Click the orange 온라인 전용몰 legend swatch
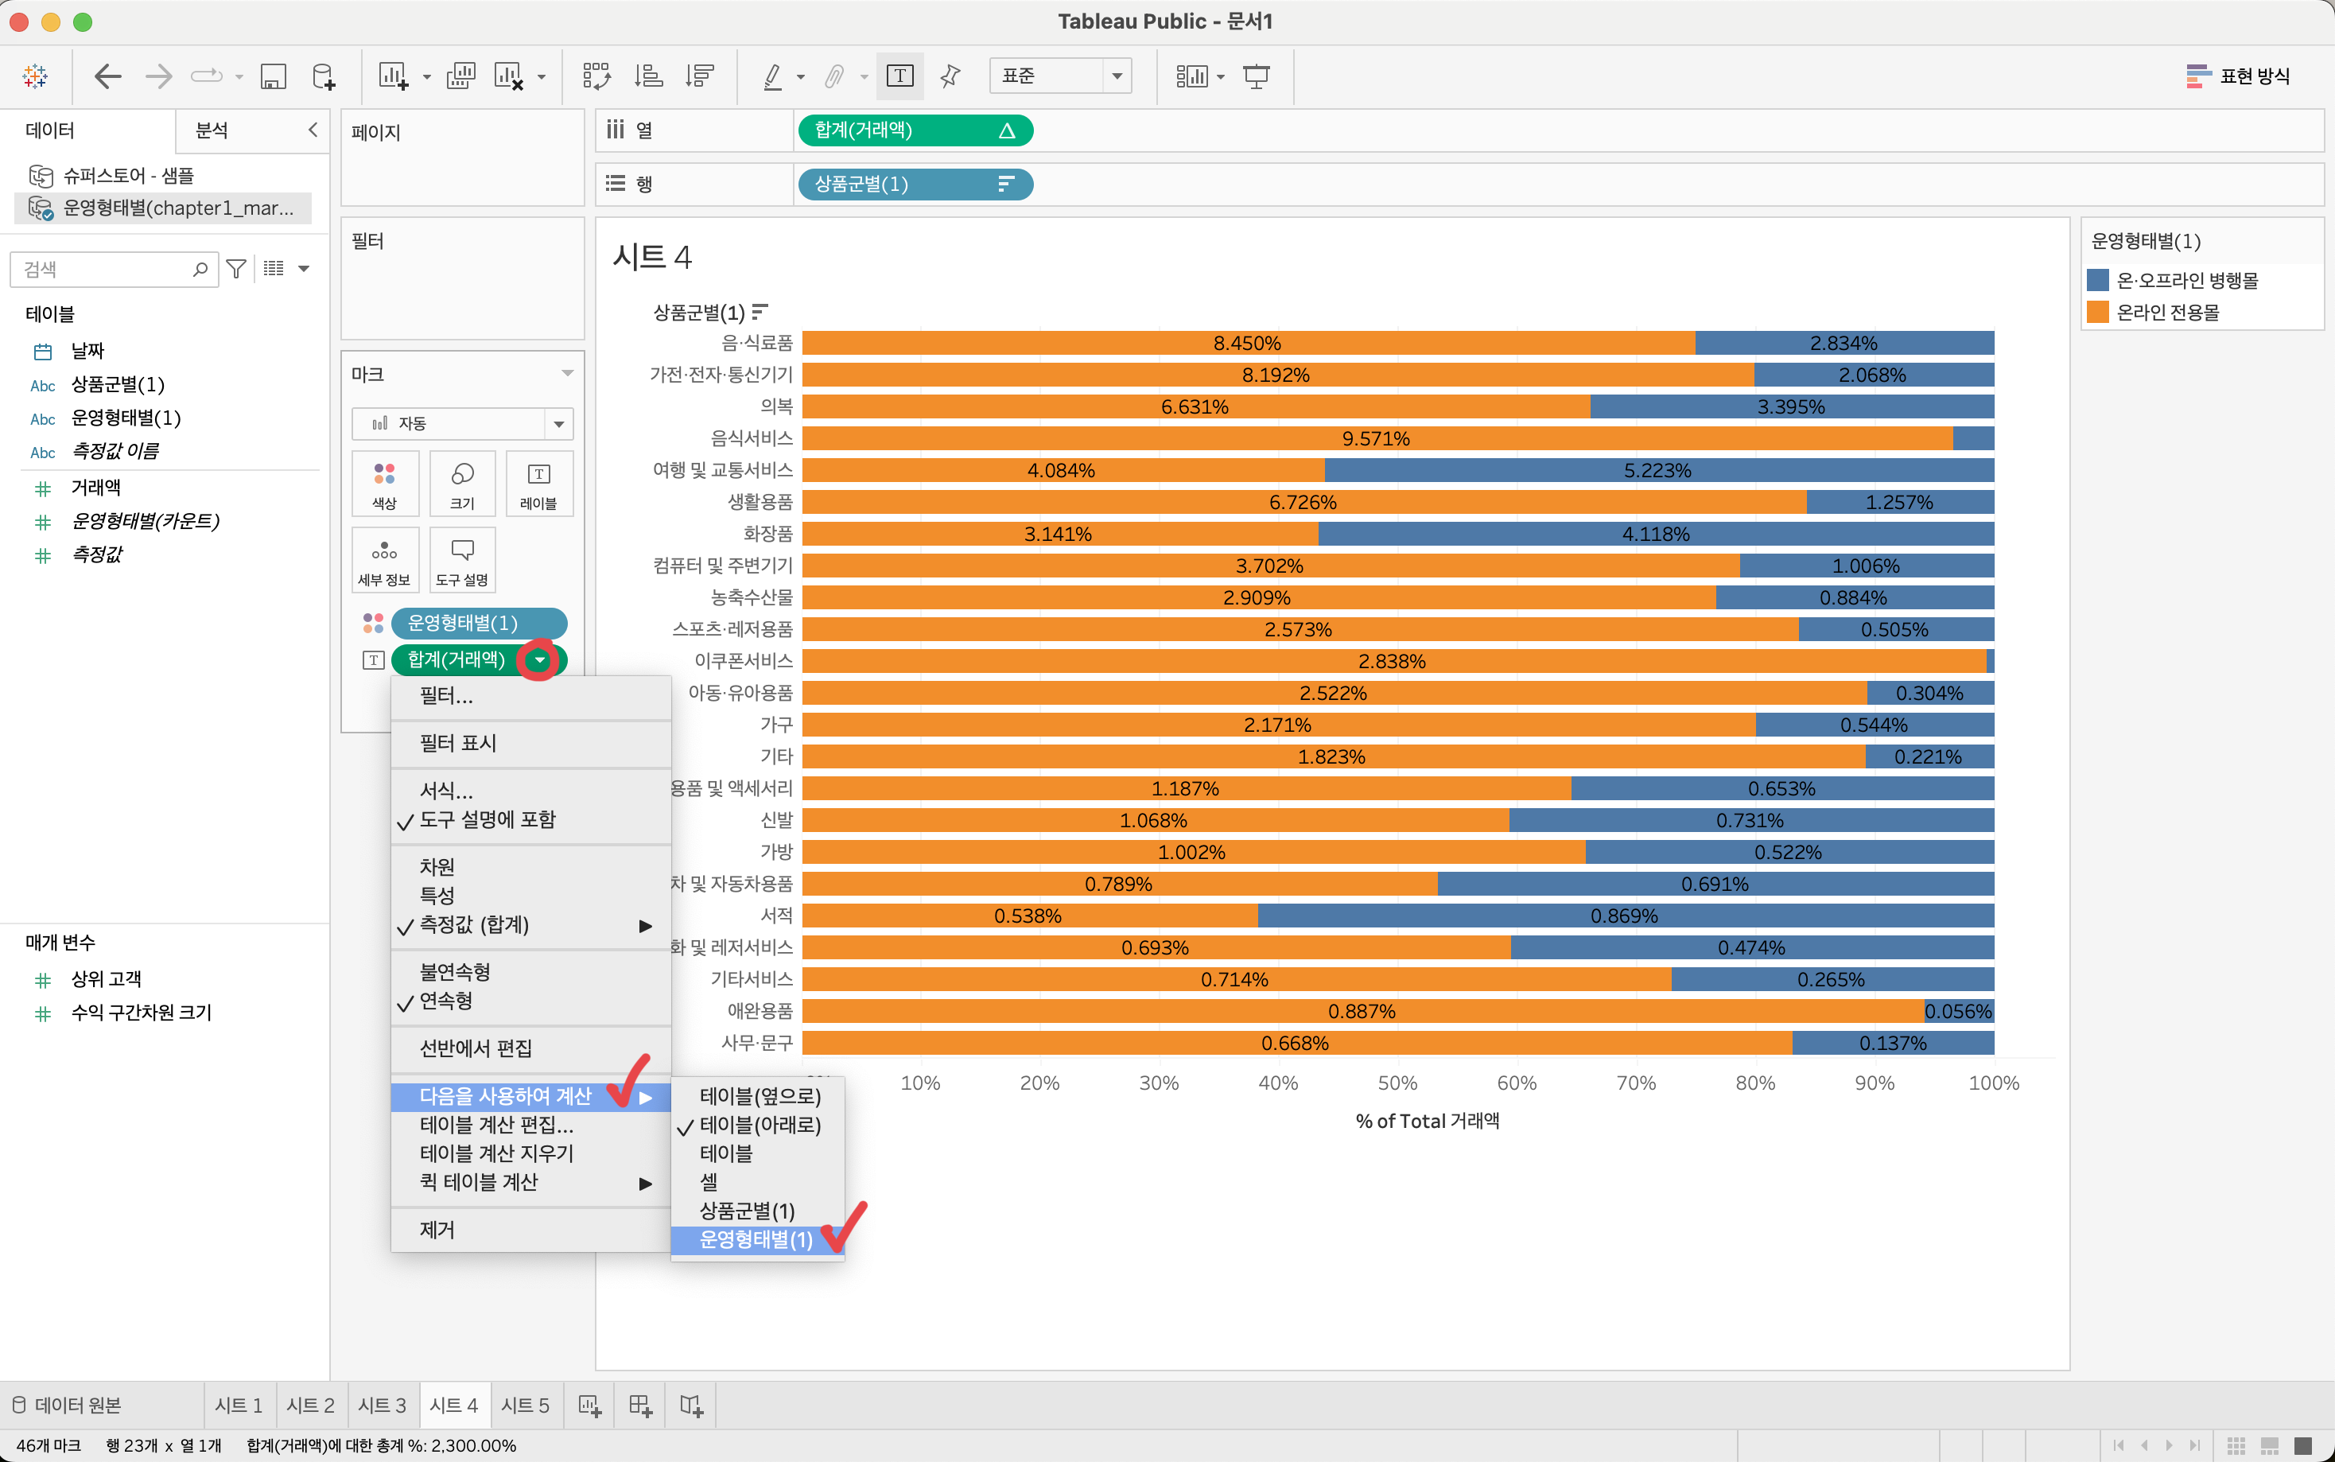This screenshot has height=1462, width=2335. 2097,313
